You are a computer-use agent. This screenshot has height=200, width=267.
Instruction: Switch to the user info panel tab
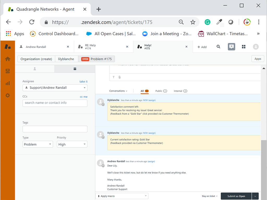[x=35, y=69]
